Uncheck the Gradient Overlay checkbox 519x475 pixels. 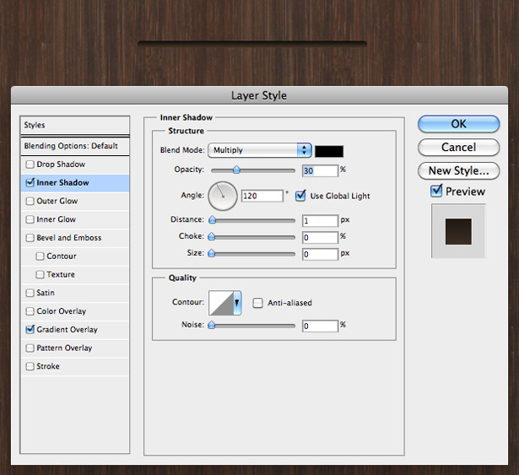[30, 329]
